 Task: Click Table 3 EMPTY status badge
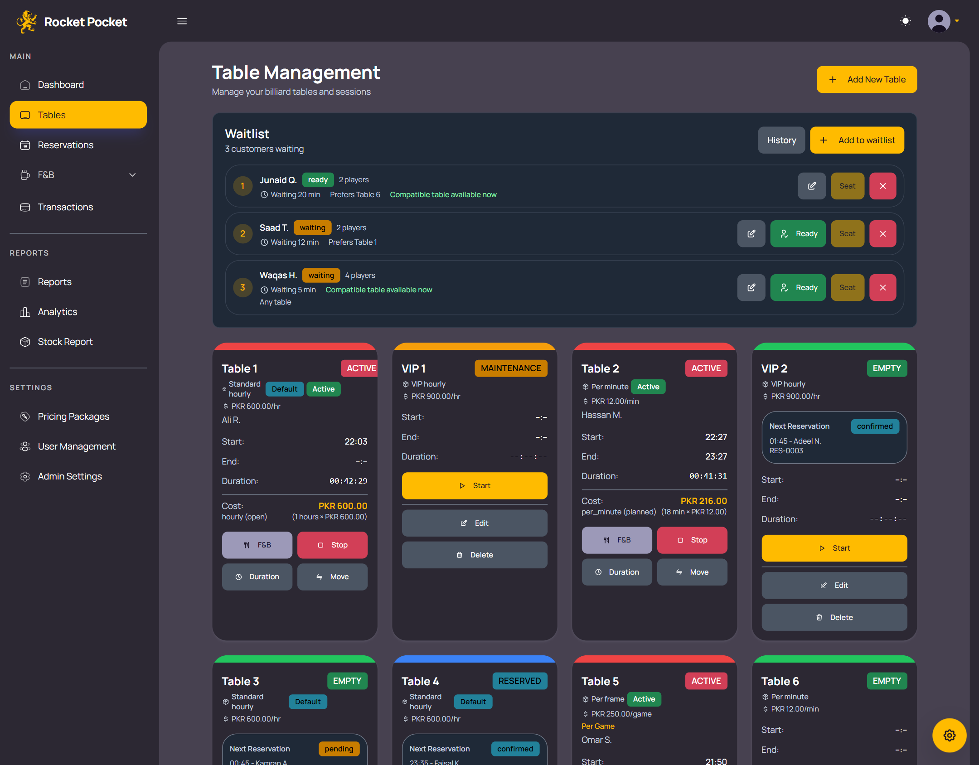pyautogui.click(x=347, y=681)
